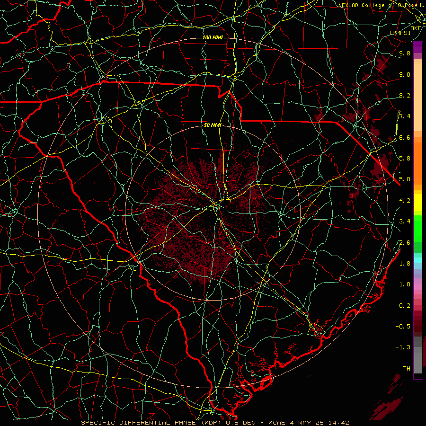Screen dimensions: 426x426
Task: Click the -1.3 scale label
Action: tap(403, 347)
